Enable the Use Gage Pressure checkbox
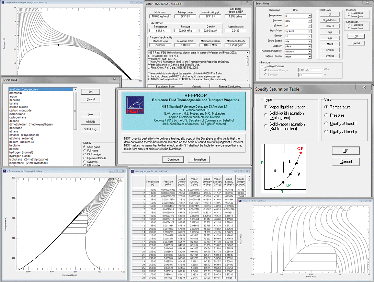 tap(263, 66)
